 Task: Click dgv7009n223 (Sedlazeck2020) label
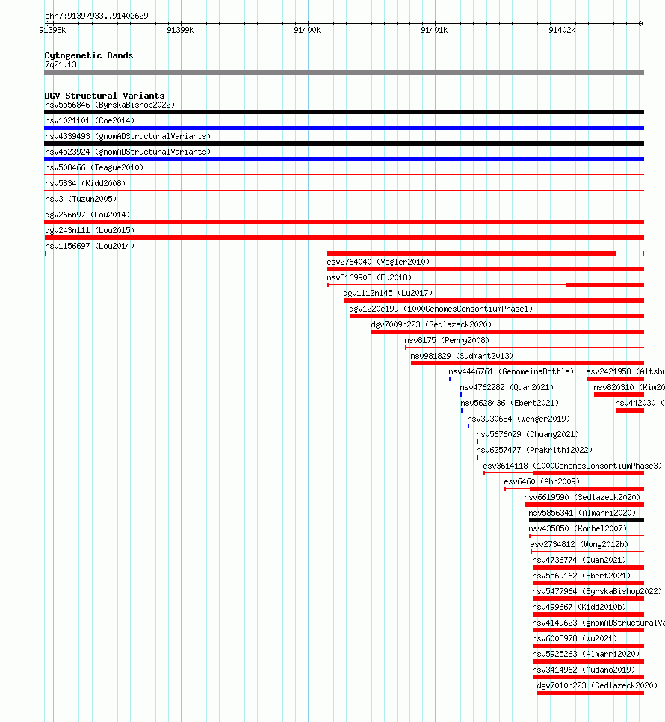point(431,324)
